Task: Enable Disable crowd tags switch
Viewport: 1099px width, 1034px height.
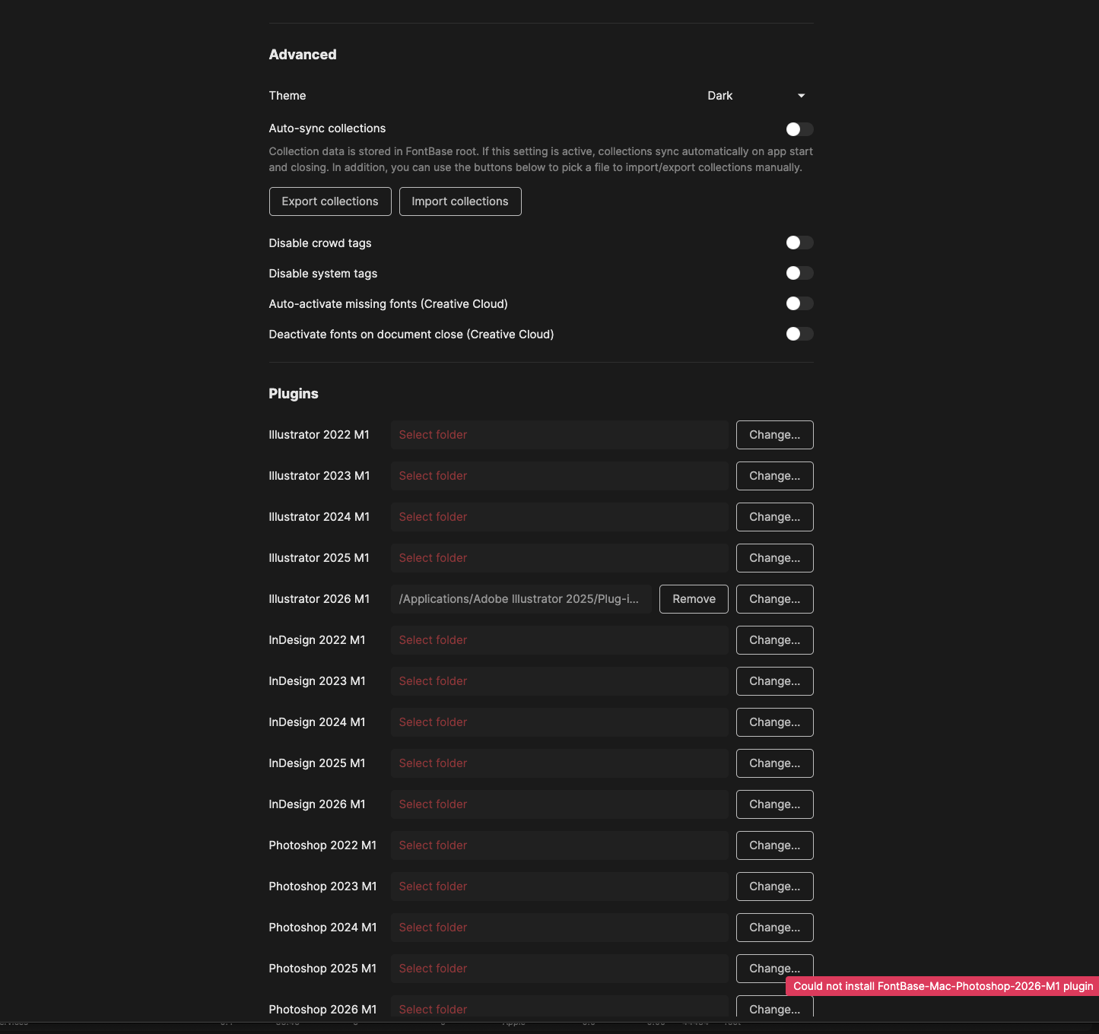Action: point(799,243)
